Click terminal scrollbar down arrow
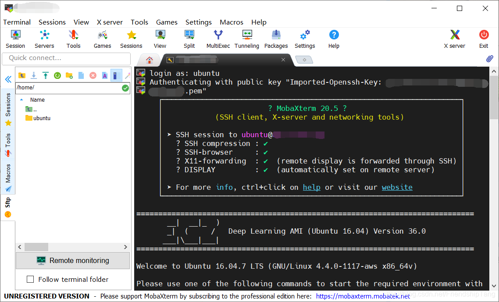Screen dimensions: 499x302 [x=494, y=286]
